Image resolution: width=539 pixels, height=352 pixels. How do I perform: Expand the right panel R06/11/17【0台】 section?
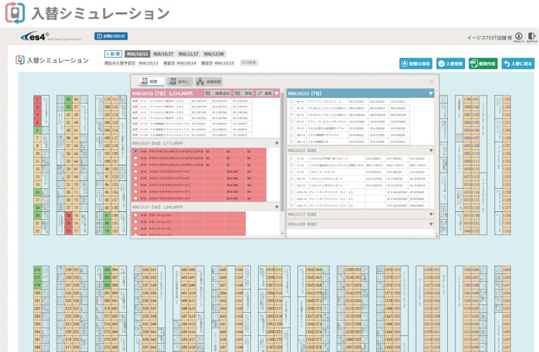pos(431,214)
